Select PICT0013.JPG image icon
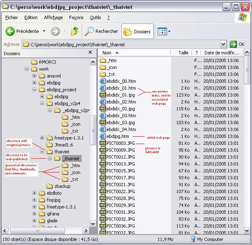 pos(102,164)
